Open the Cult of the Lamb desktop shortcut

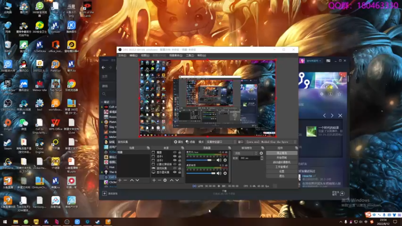pos(87,9)
